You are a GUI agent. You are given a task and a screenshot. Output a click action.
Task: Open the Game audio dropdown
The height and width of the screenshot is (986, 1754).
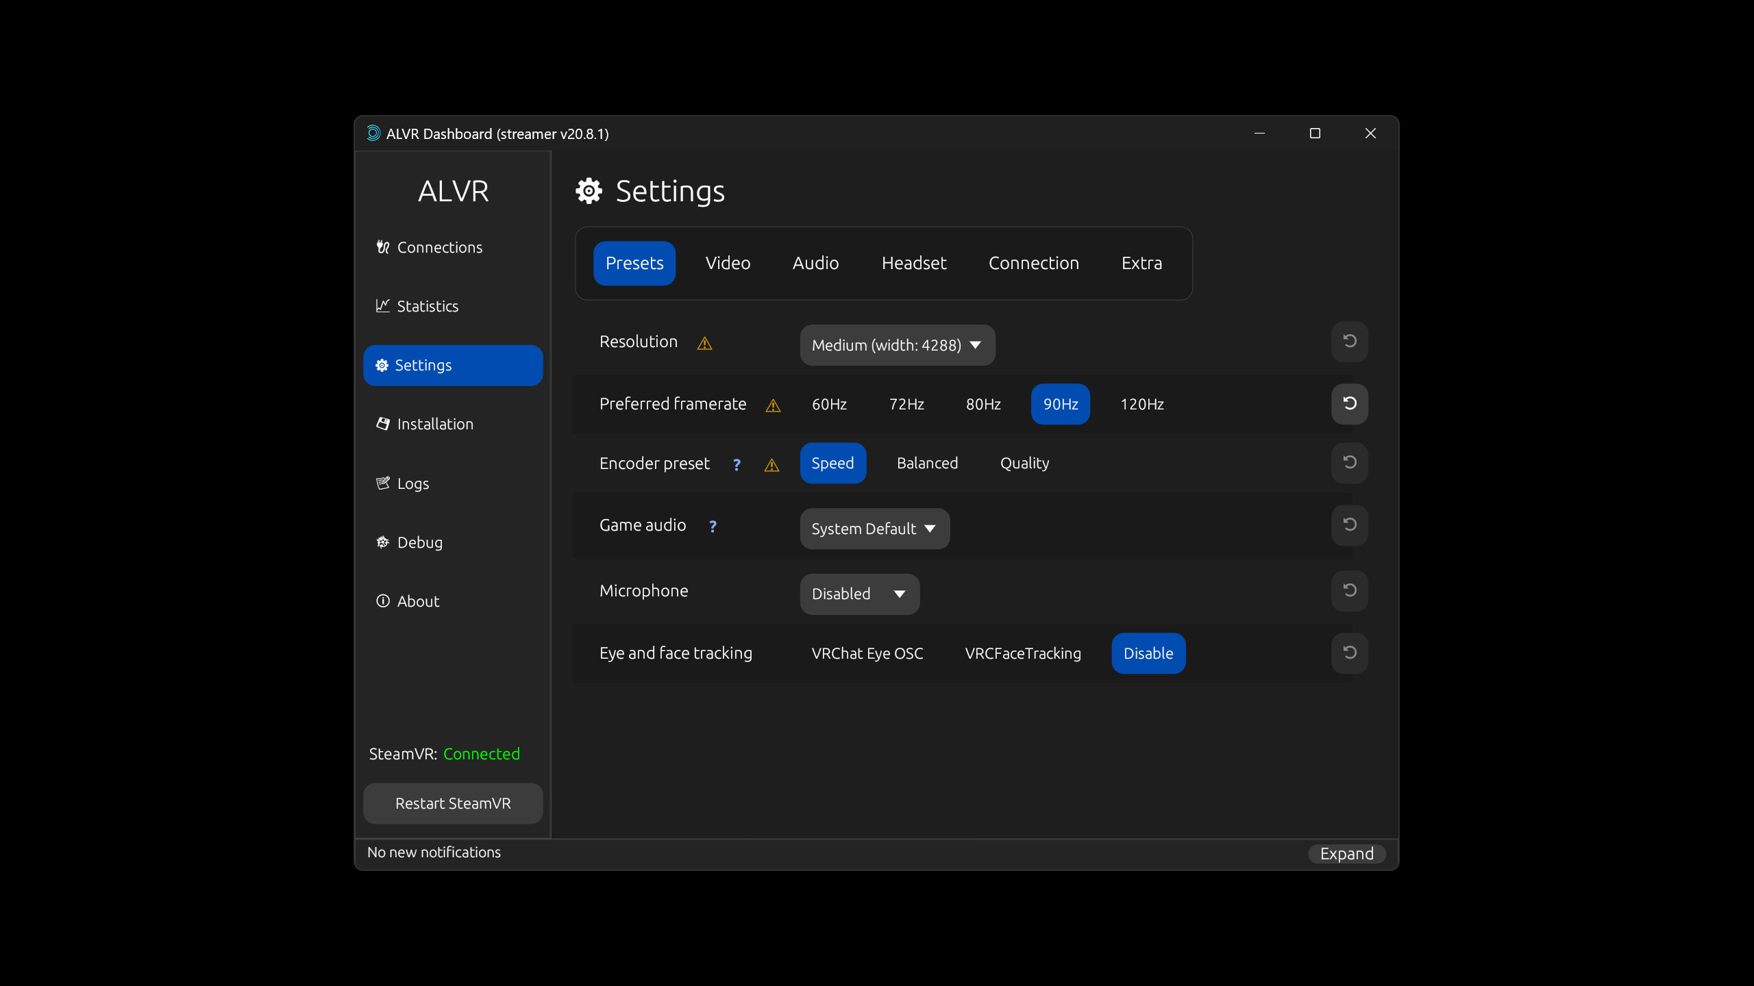coord(874,528)
